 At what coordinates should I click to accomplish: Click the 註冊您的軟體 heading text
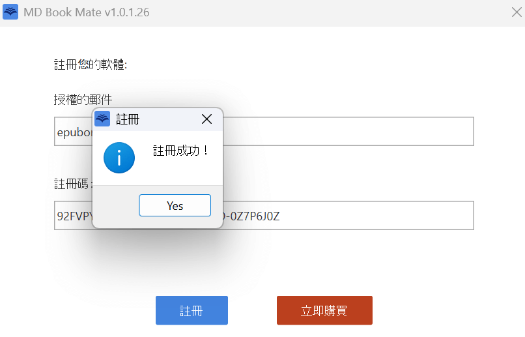point(91,65)
